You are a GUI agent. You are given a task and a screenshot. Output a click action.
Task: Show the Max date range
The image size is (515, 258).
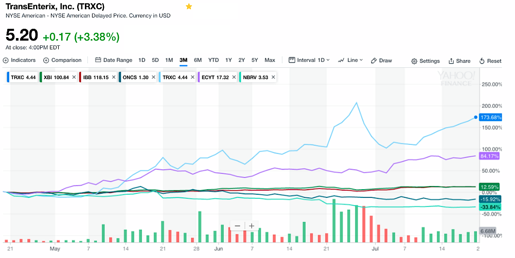click(270, 60)
